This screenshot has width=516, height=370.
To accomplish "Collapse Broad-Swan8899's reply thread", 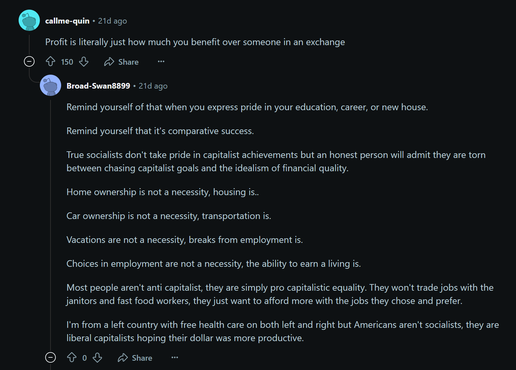I will (x=51, y=357).
